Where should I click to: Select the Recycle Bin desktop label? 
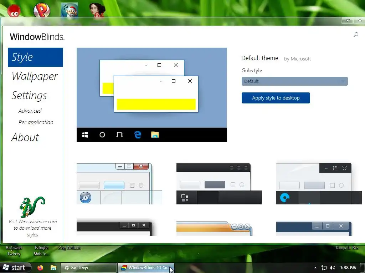point(347,248)
